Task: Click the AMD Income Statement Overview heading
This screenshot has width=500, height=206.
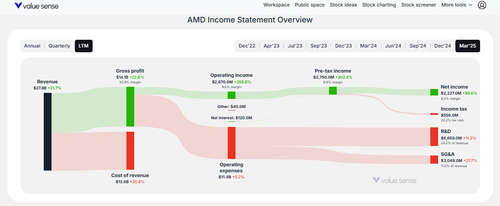Action: tap(250, 20)
